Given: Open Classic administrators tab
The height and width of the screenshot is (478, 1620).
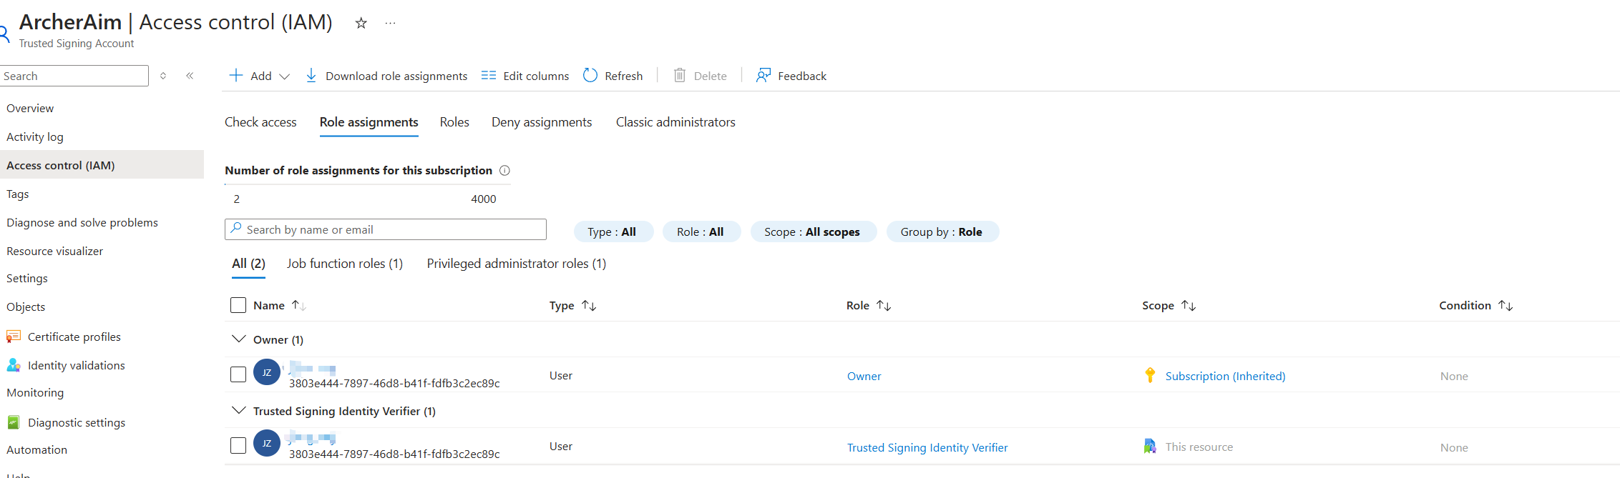Looking at the screenshot, I should (x=675, y=122).
